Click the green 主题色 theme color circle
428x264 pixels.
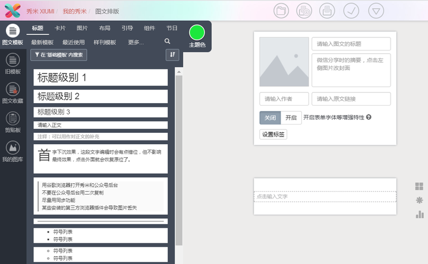197,33
